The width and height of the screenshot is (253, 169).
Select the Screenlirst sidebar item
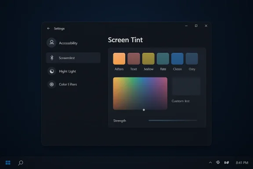coord(73,58)
